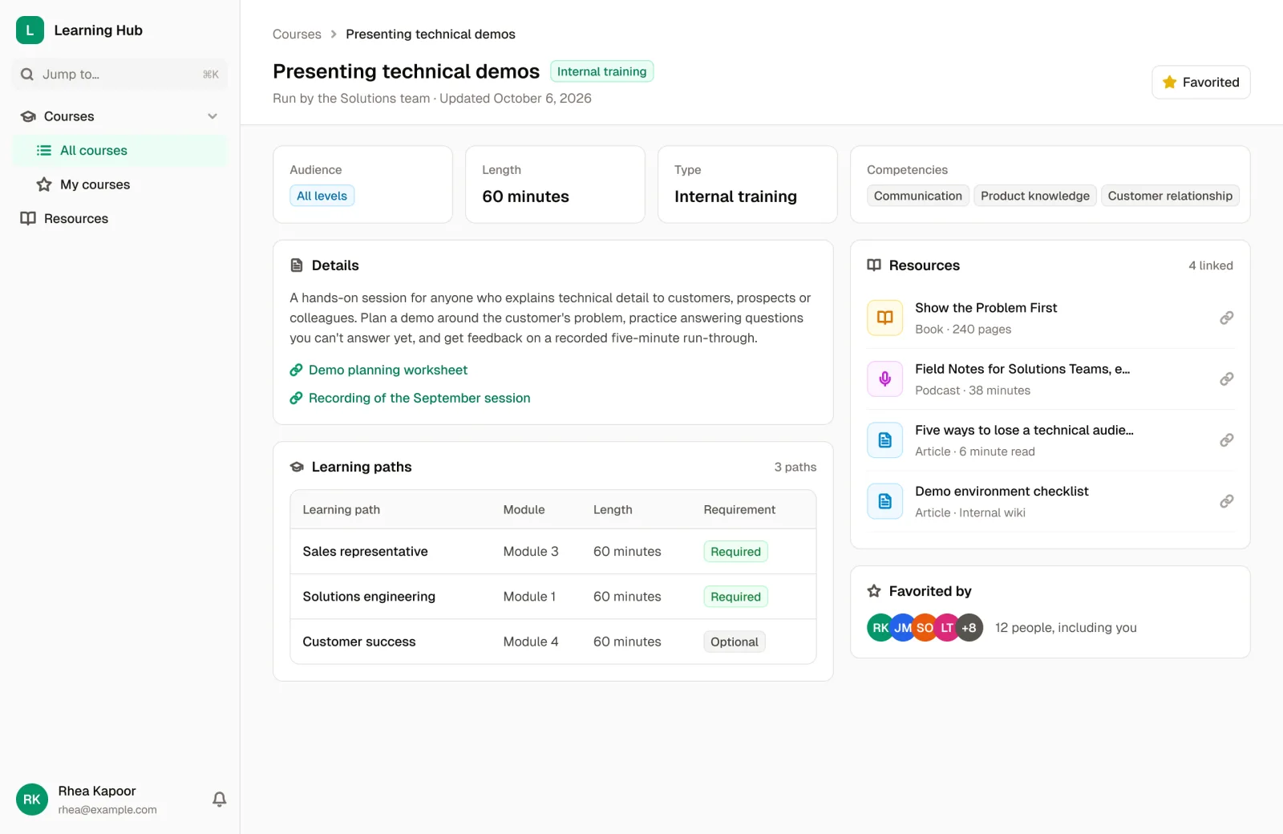Click Module 4 cell
Image resolution: width=1283 pixels, height=834 pixels.
tap(531, 642)
